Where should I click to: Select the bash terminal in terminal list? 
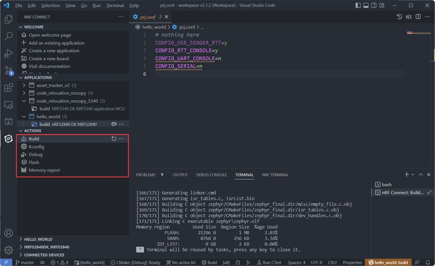tap(387, 184)
